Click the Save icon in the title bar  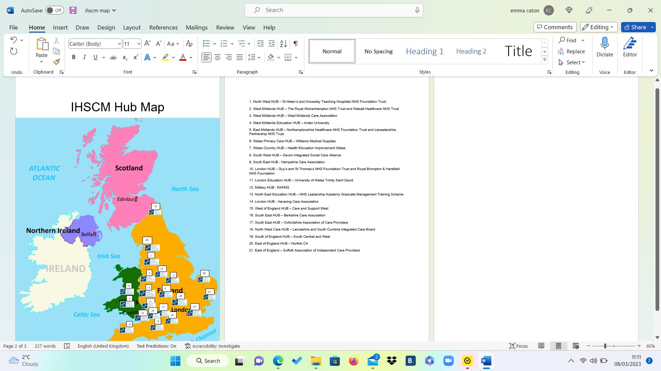73,10
